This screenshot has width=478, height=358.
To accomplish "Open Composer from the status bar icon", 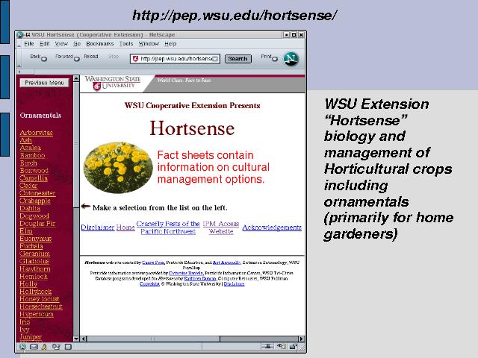I will pyautogui.click(x=56, y=346).
